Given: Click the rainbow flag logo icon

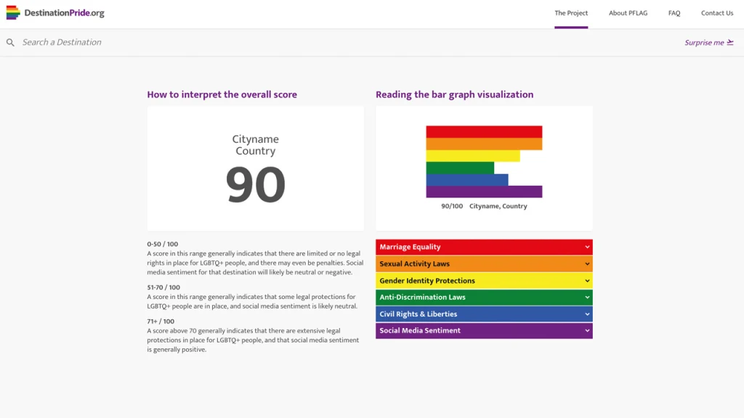Looking at the screenshot, I should pyautogui.click(x=12, y=12).
